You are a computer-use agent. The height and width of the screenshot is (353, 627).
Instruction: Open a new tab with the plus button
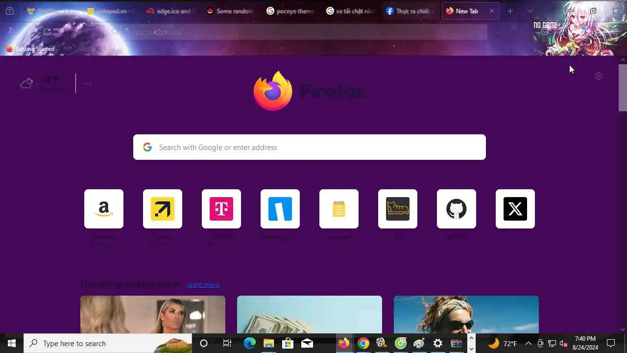[x=510, y=11]
